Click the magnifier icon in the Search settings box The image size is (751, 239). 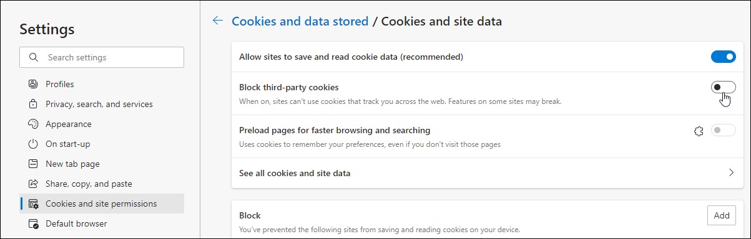pyautogui.click(x=33, y=57)
